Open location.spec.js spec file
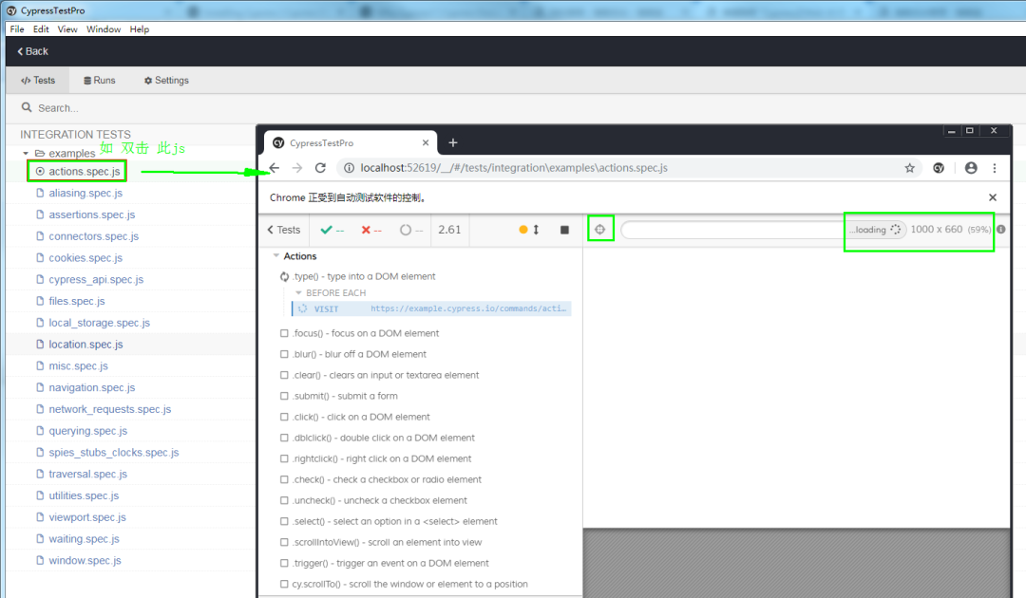 (x=85, y=344)
